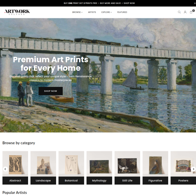Open the user account icon
The height and width of the screenshot is (196, 196).
pos(185,12)
